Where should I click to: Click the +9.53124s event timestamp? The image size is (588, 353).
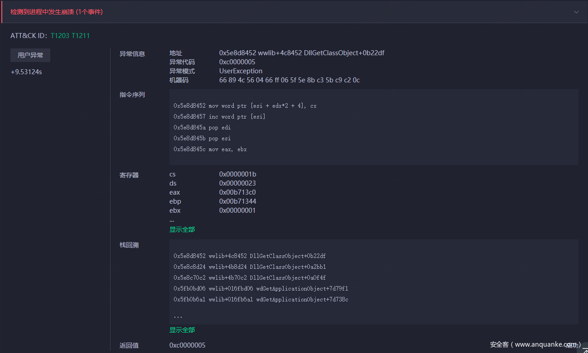[26, 72]
